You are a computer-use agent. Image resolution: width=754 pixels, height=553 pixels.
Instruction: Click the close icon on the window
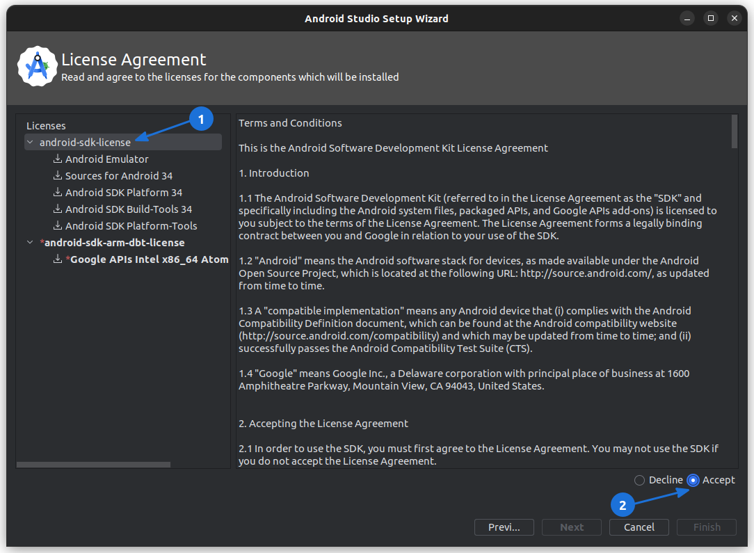point(734,18)
